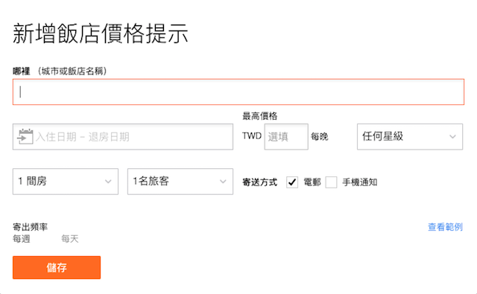Open the 1 間房 rooms dropdown
Screen dimensions: 477x294
coord(66,182)
